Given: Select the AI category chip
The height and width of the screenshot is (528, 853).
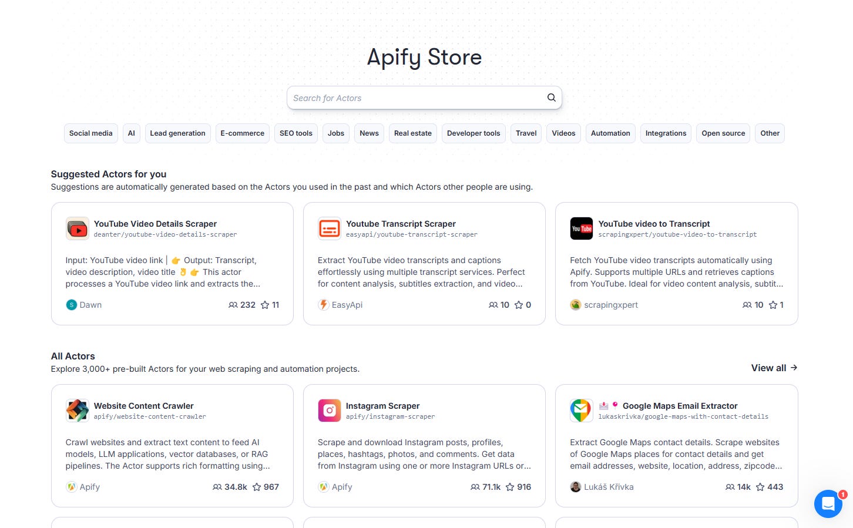Looking at the screenshot, I should pos(132,133).
